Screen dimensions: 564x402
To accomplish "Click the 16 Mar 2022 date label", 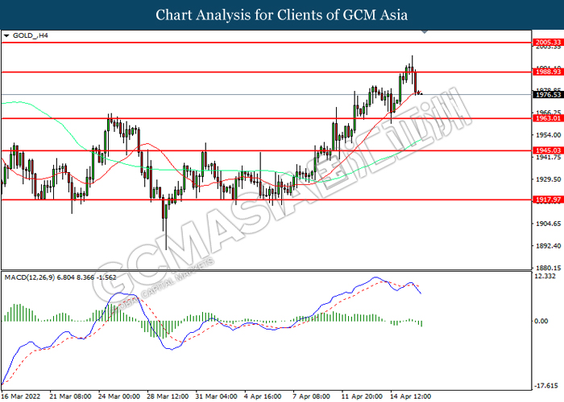I will tap(21, 396).
